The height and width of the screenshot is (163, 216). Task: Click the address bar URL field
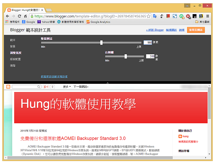click(90, 16)
